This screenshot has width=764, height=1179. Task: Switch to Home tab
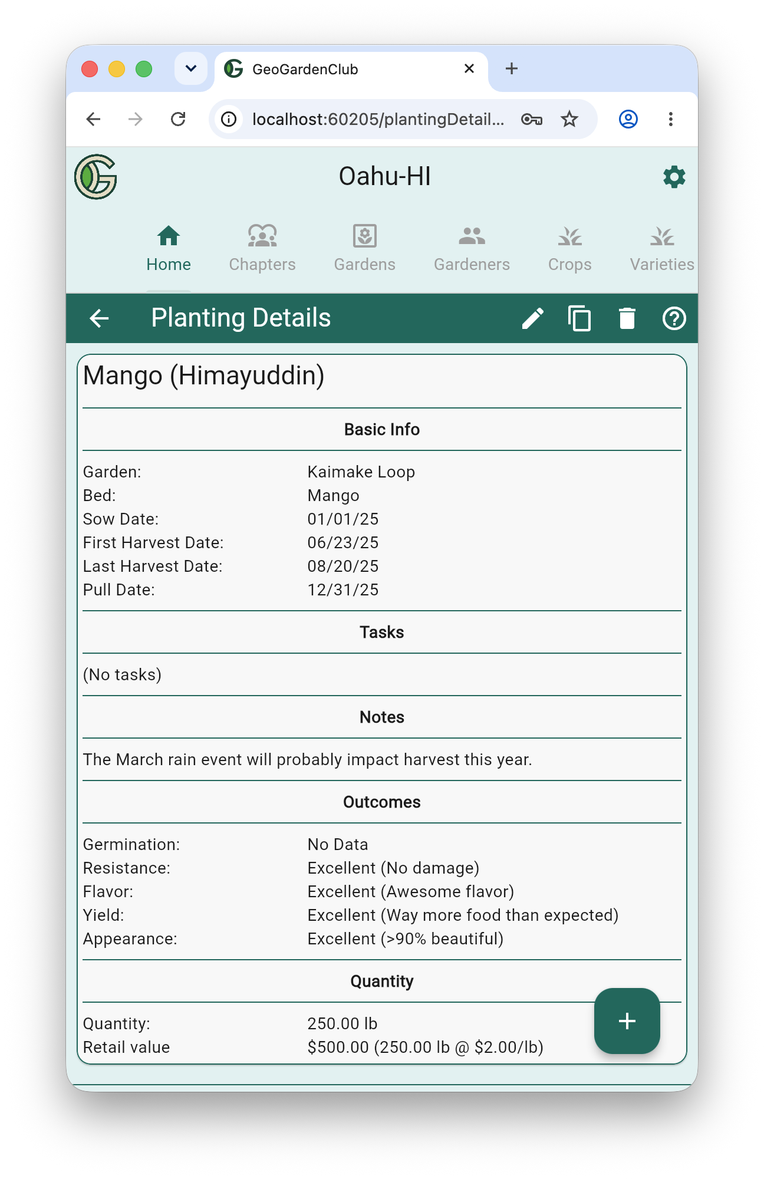coord(169,249)
